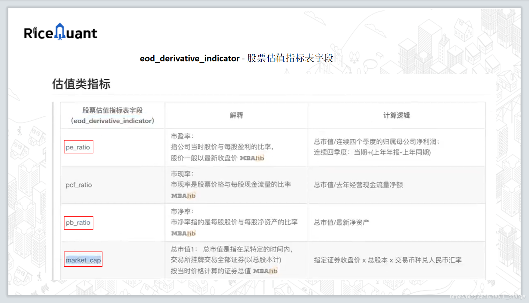Click the formula '总市值/最新净资产'

(x=341, y=222)
